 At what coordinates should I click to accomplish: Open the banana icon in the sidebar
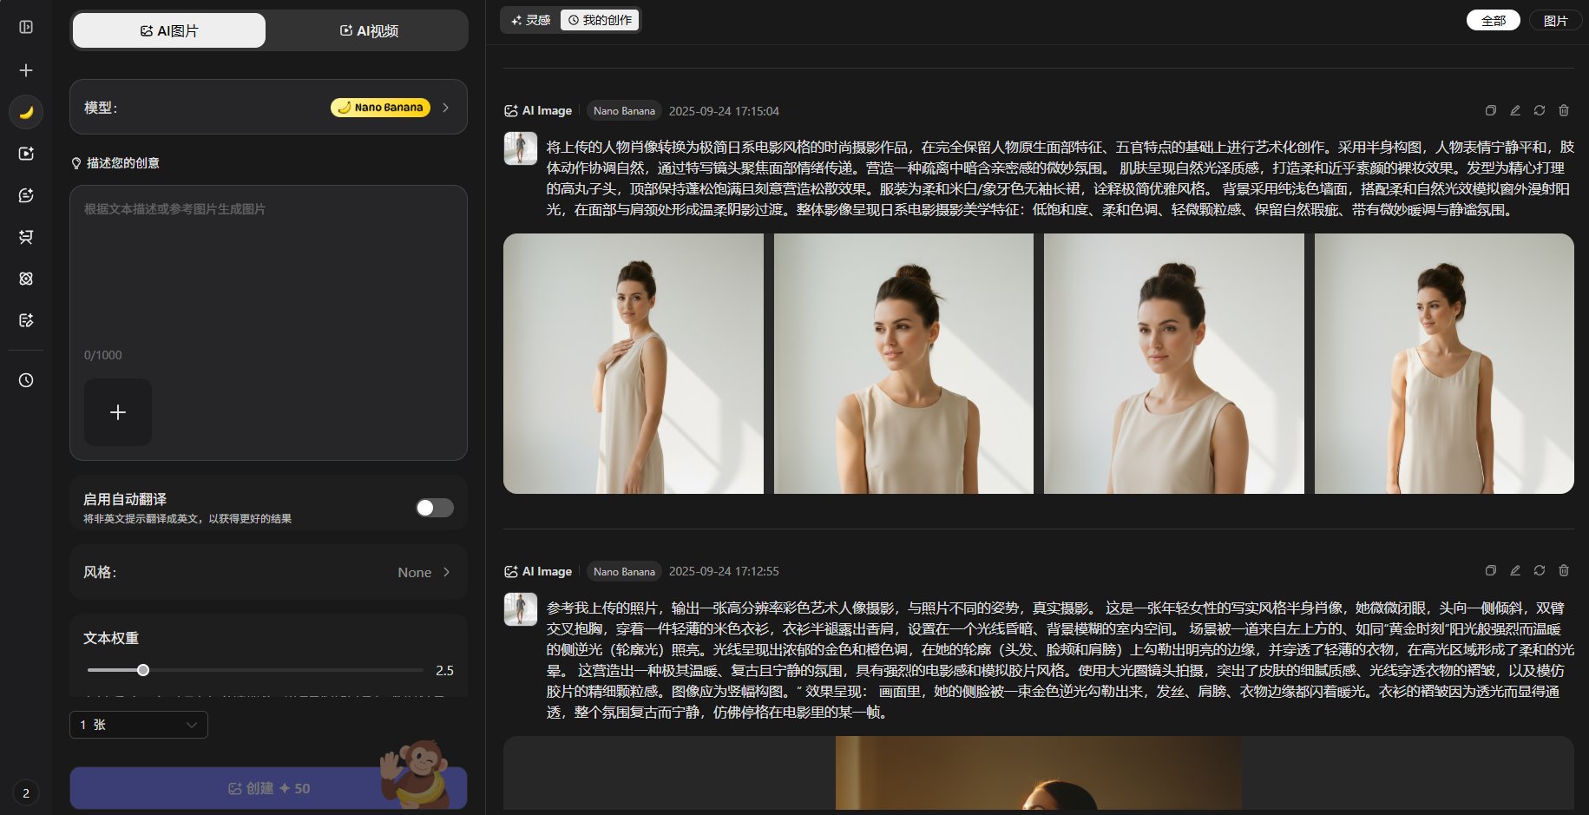[x=26, y=112]
